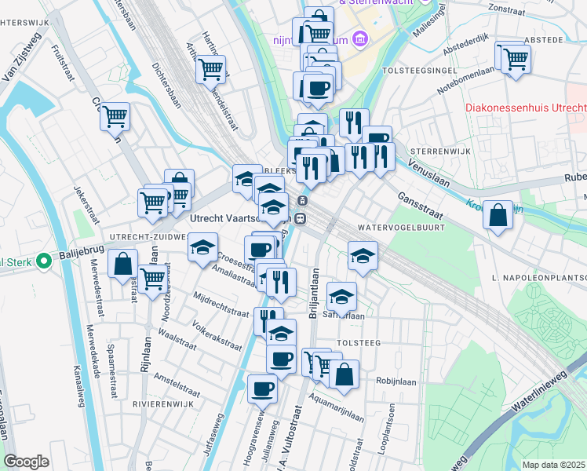Click the shopping bag marker near Kromme Rijn
The image size is (587, 471).
tap(498, 215)
